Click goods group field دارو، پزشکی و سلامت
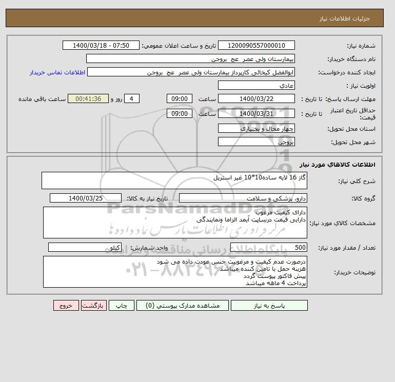This screenshot has height=382, width=395. click(243, 198)
